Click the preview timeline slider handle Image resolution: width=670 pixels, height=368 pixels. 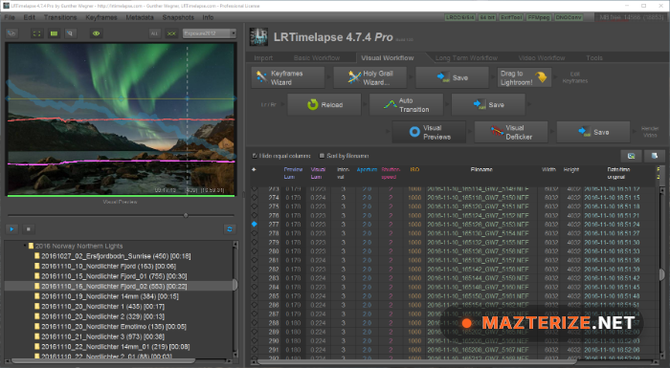(186, 216)
